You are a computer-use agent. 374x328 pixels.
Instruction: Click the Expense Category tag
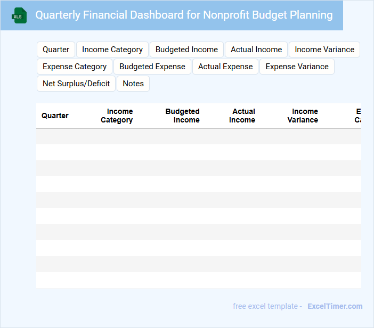coord(75,67)
